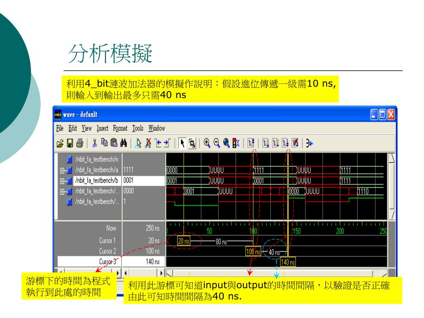Click the waveform horizontal scrollbar left arrow
This screenshot has width=424, height=318.
(169, 273)
